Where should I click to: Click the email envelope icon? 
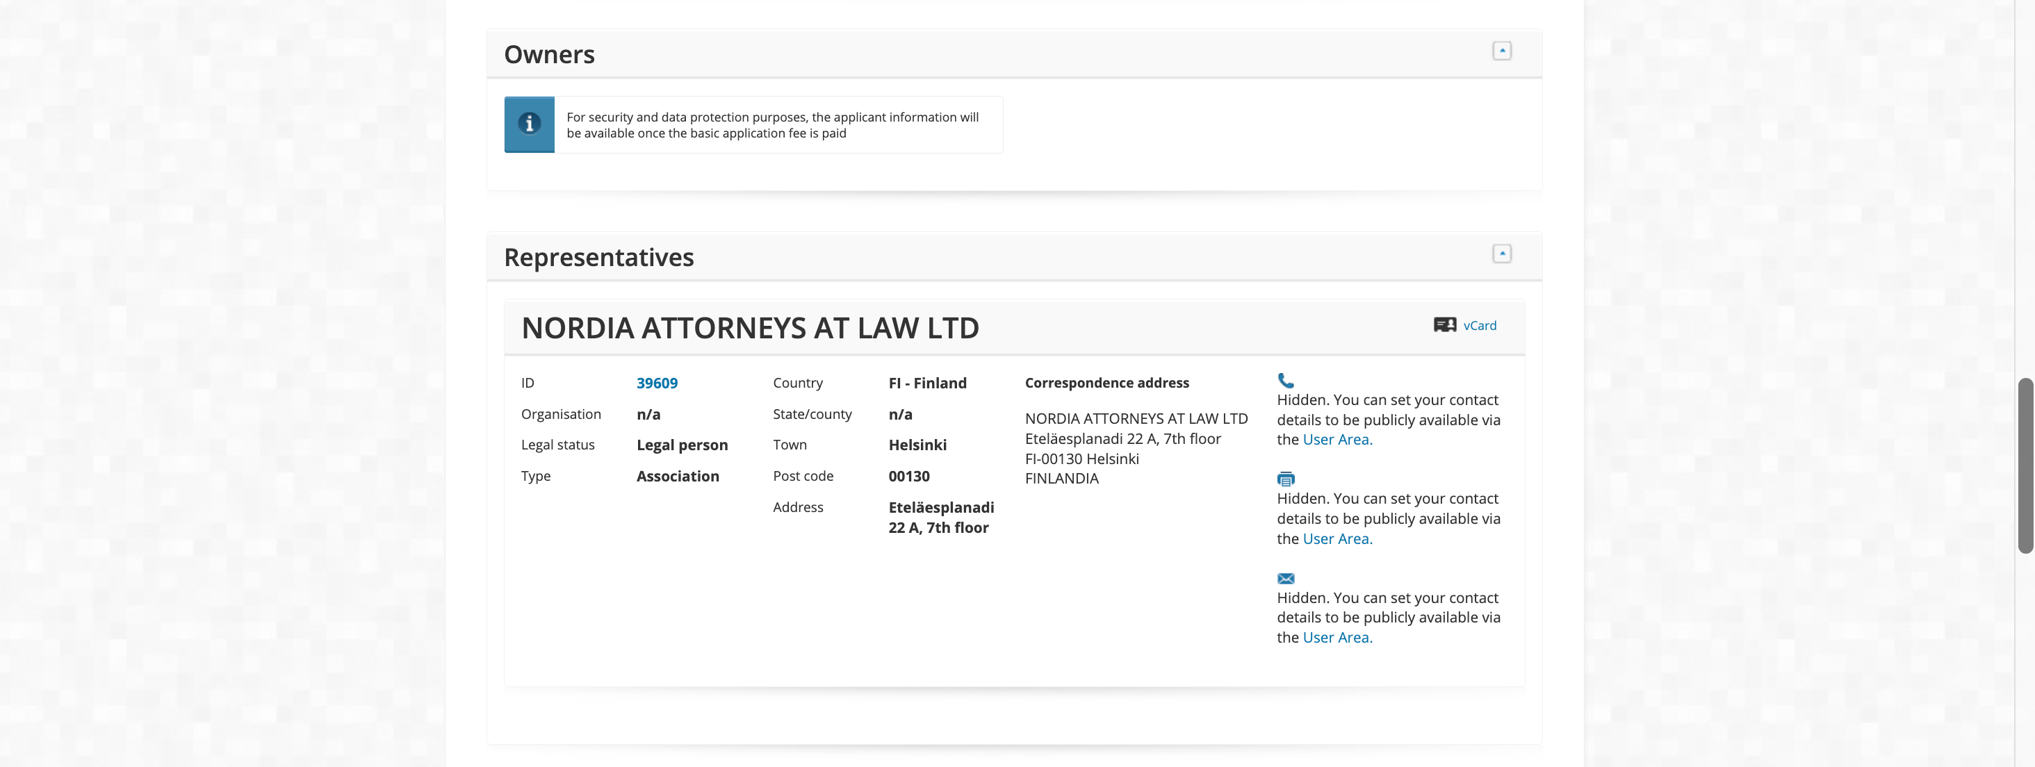click(1285, 578)
